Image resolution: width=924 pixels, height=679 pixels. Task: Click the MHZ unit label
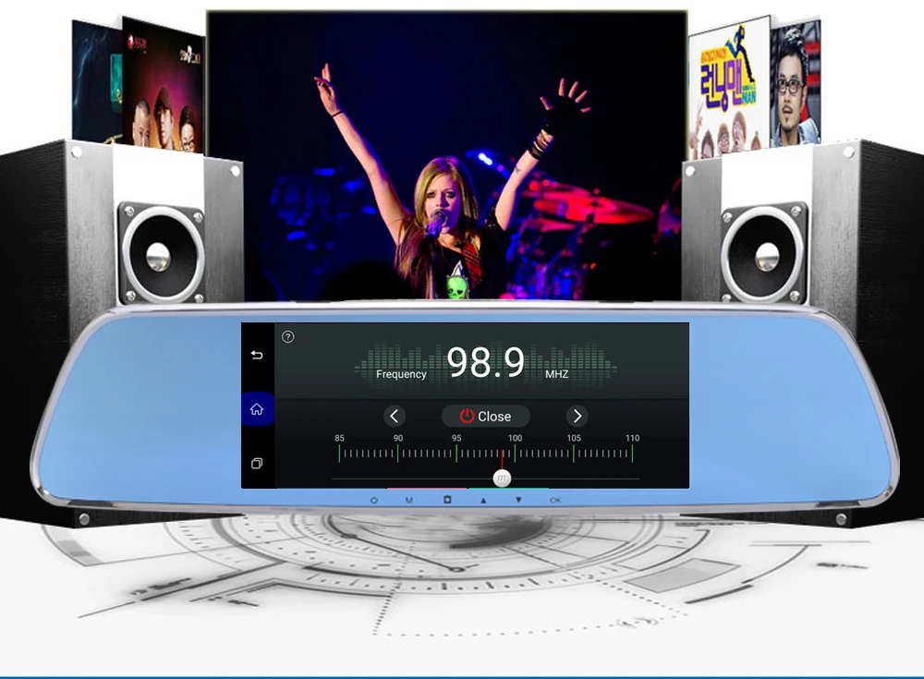pos(557,374)
